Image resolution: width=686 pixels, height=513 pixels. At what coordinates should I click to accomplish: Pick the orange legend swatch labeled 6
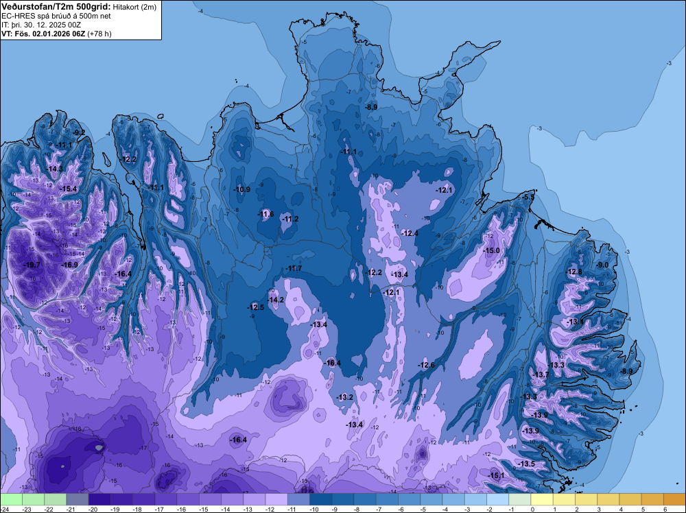point(674,499)
